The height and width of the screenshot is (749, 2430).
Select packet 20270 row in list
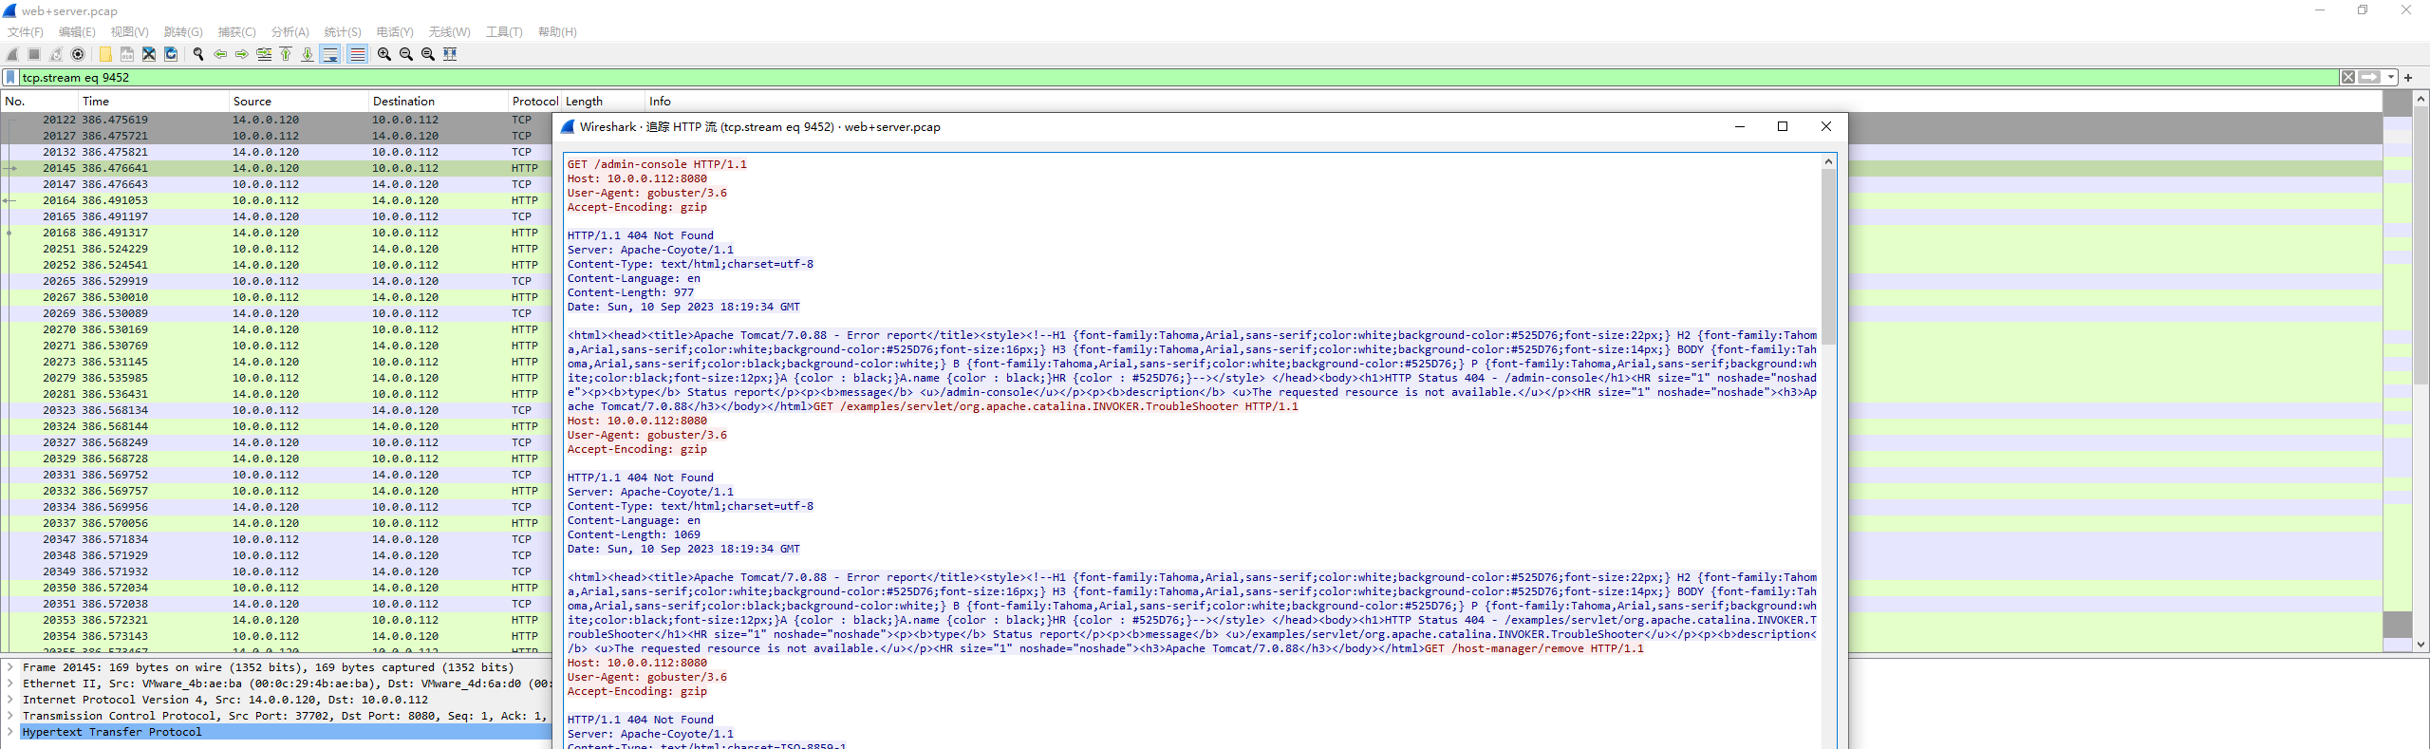tap(276, 329)
